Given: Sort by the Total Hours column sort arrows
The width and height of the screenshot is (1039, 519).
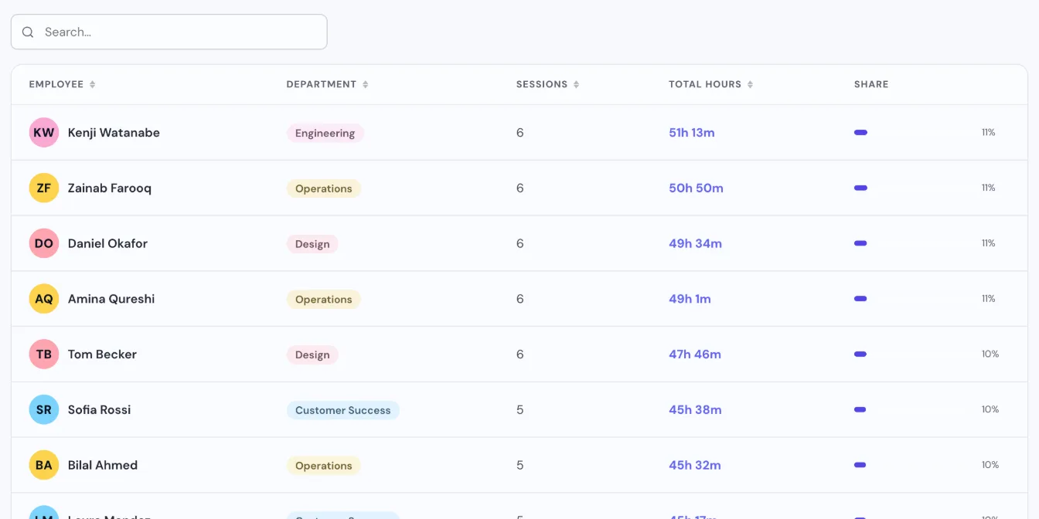Looking at the screenshot, I should click(750, 84).
